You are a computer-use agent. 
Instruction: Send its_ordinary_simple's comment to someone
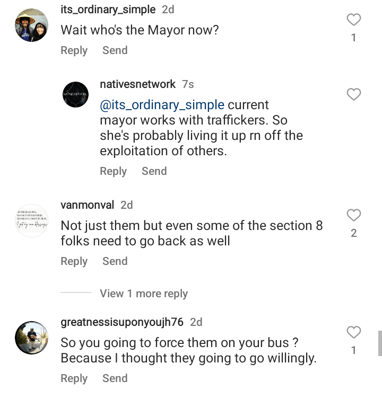click(x=115, y=50)
